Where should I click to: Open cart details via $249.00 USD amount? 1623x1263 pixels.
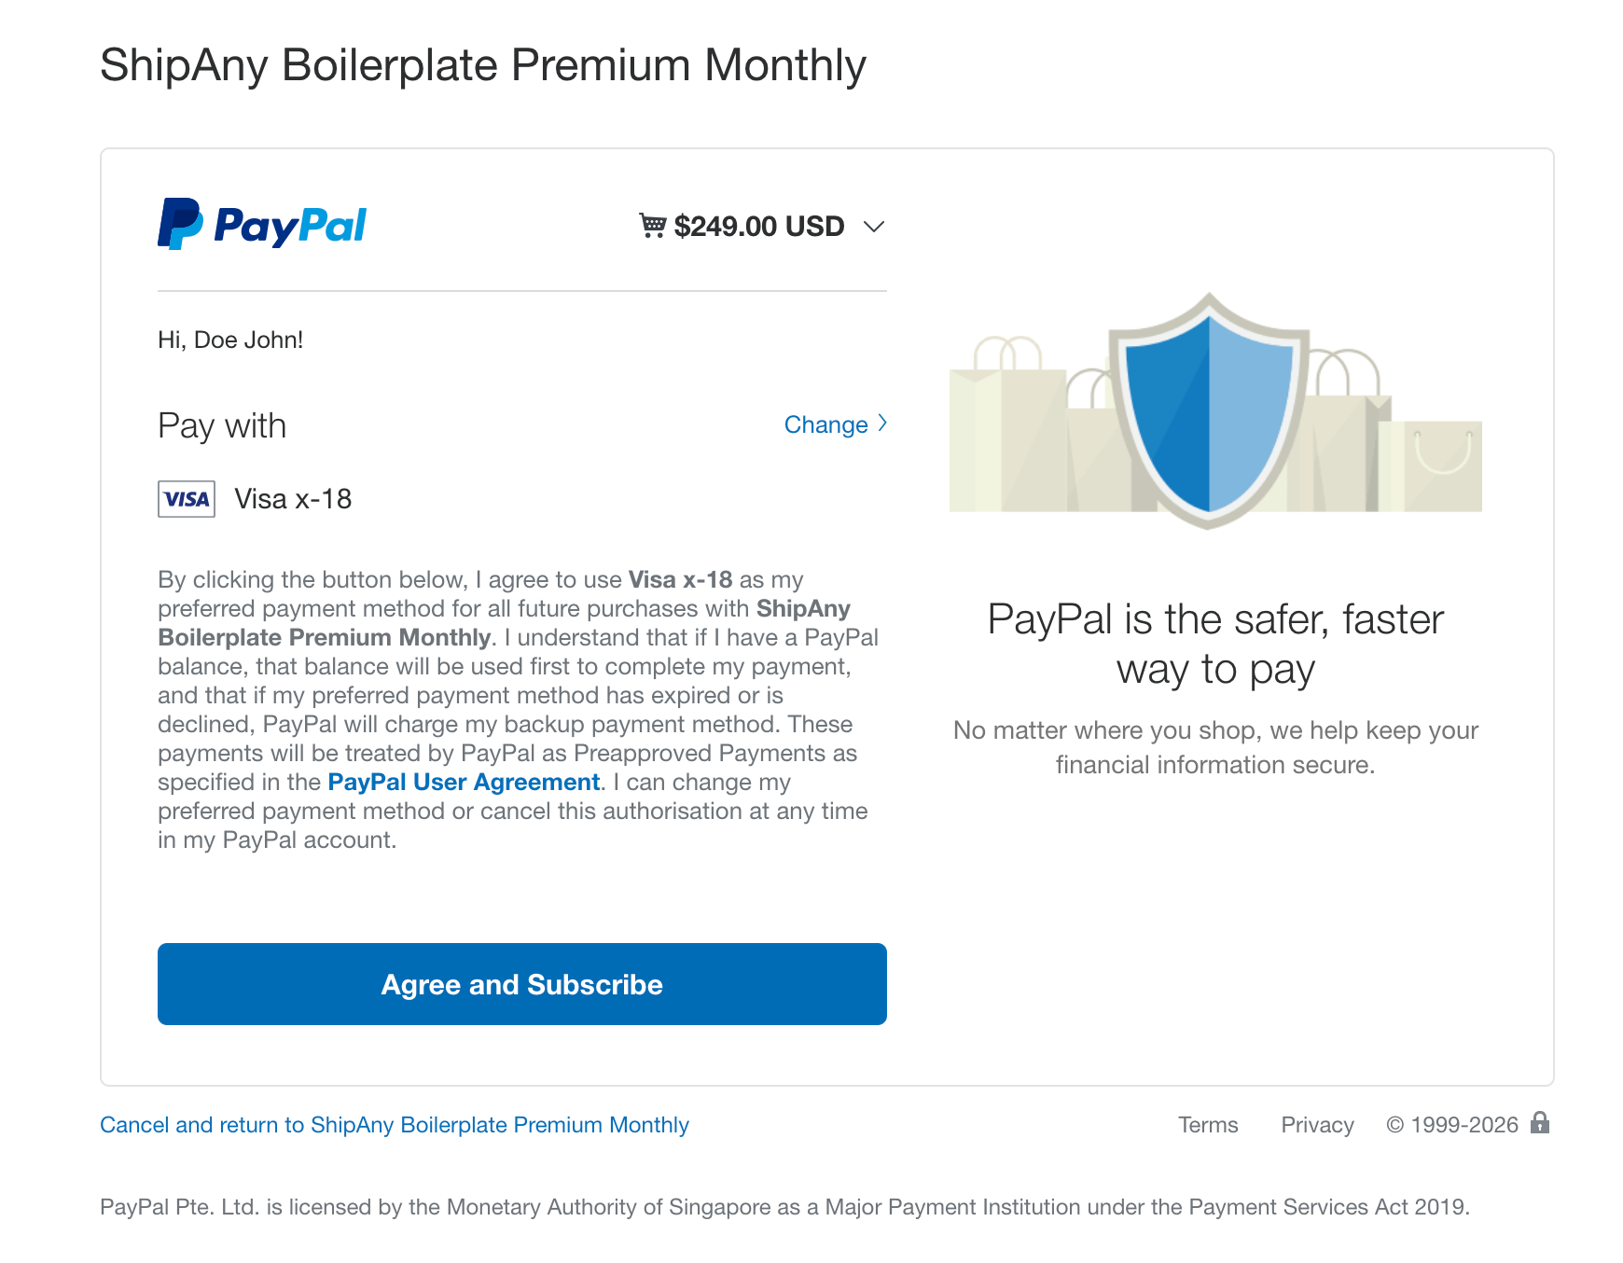[758, 226]
